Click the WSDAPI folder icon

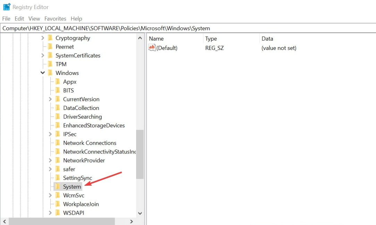(x=58, y=213)
